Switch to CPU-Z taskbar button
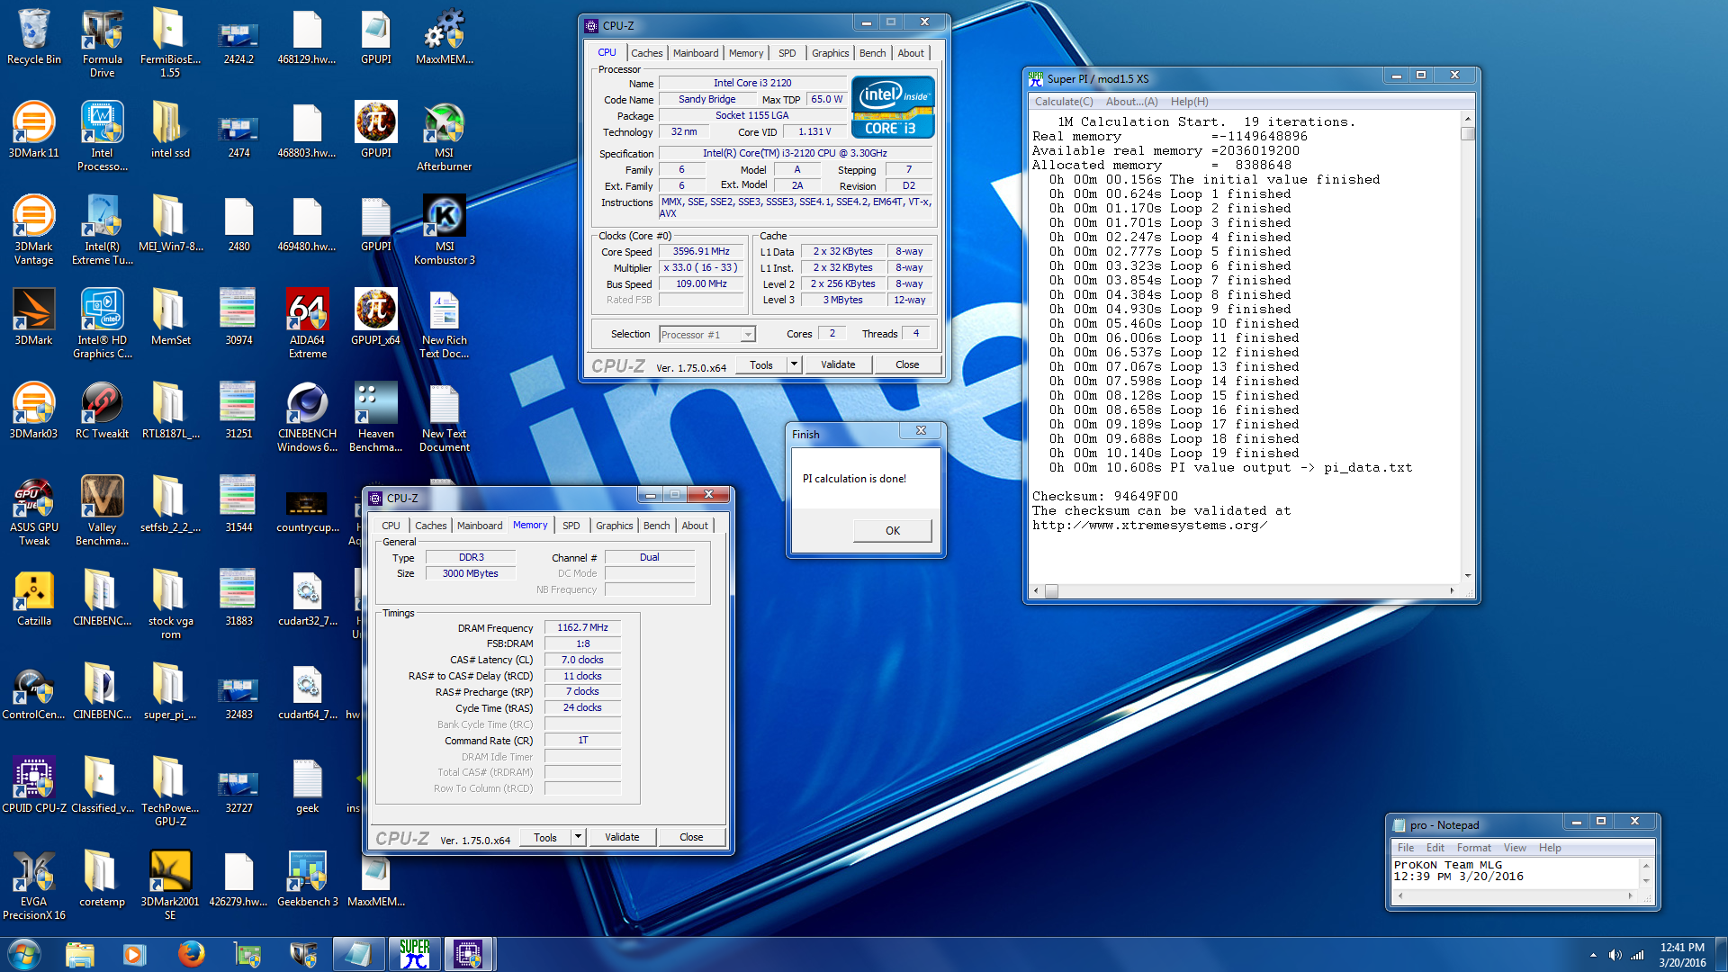1728x972 pixels. tap(468, 954)
